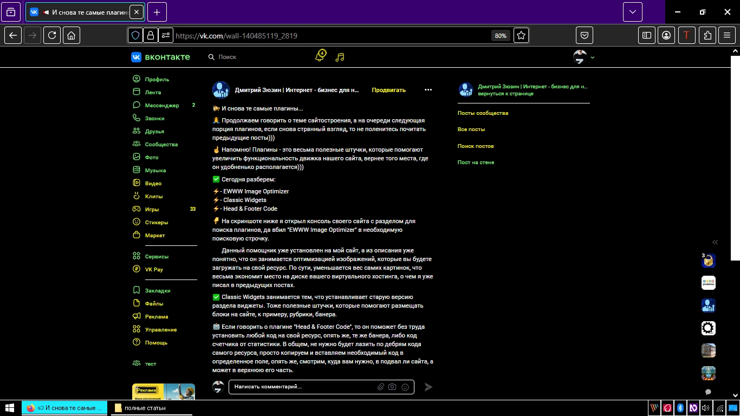Click the Профиль sidebar icon
The image size is (740, 416).
(137, 79)
